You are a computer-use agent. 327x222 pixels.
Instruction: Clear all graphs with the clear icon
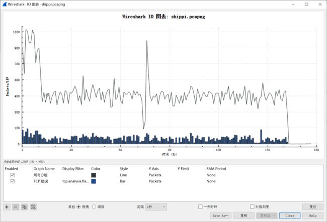point(33,207)
